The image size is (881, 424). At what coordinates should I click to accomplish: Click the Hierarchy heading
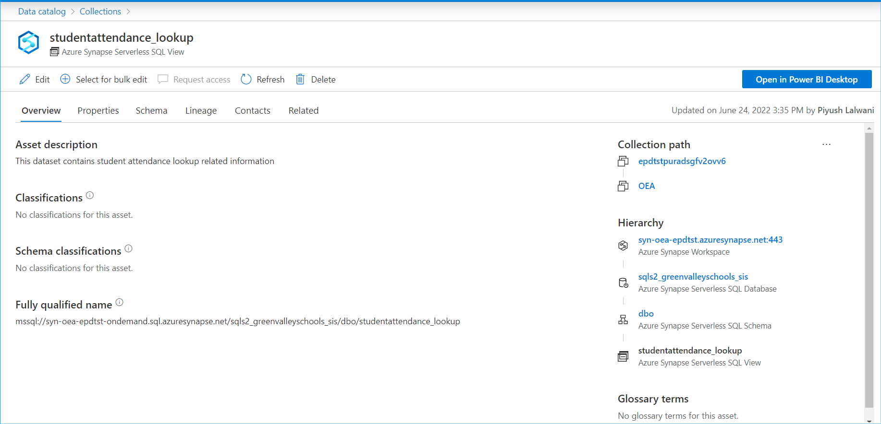pyautogui.click(x=640, y=223)
